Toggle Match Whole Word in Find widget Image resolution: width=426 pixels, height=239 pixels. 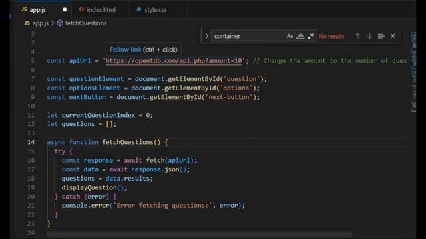300,36
